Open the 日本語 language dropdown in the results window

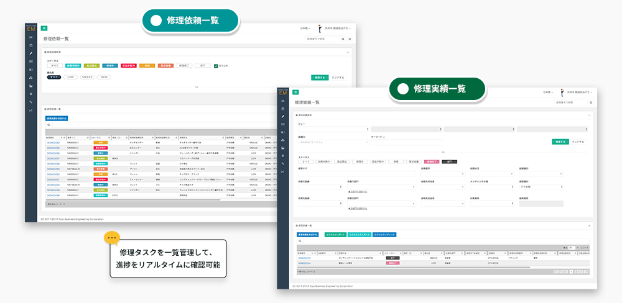pyautogui.click(x=548, y=92)
